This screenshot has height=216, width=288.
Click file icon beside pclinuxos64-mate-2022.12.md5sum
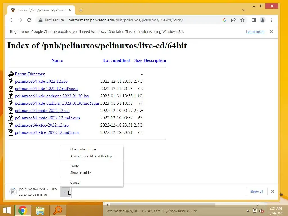coord(11,118)
